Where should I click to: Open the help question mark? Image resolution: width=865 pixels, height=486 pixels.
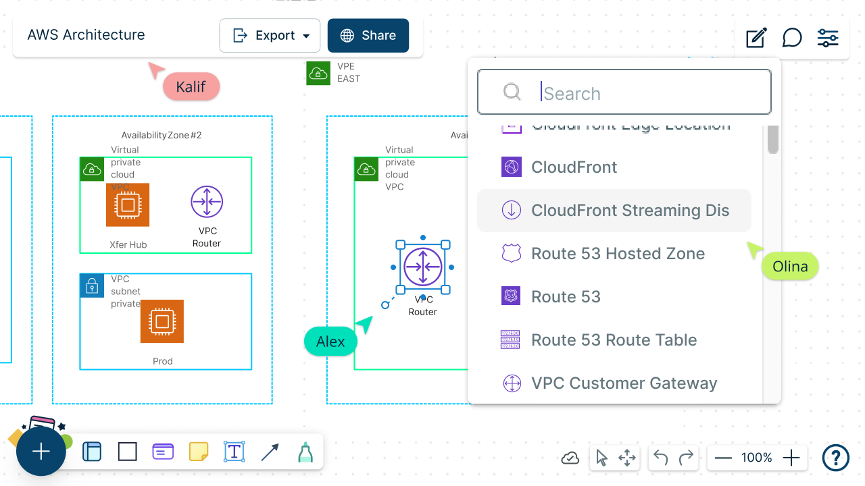point(836,458)
